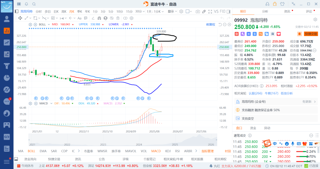Hide drawings with crossed eye icon
320x169 pixels.
click(x=112, y=18)
